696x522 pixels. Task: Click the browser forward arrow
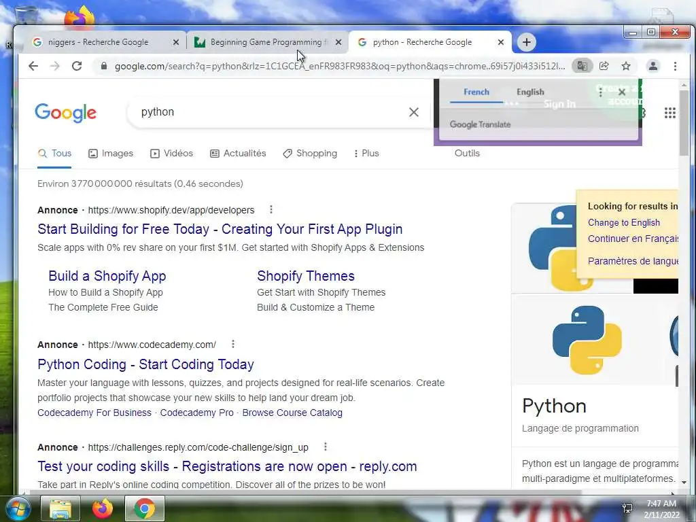pyautogui.click(x=54, y=66)
